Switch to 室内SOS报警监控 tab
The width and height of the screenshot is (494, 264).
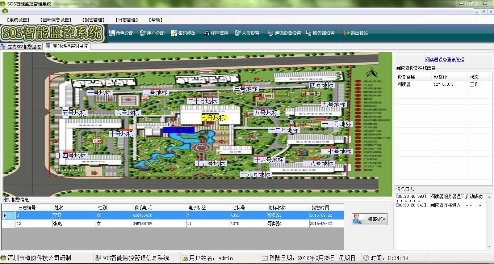coord(21,47)
